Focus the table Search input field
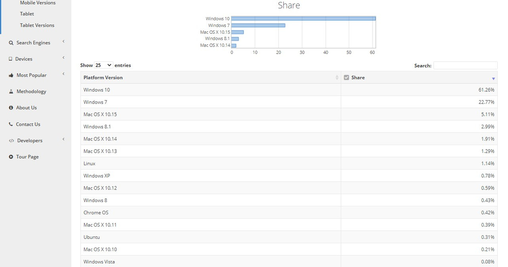This screenshot has width=508, height=267. click(x=465, y=65)
